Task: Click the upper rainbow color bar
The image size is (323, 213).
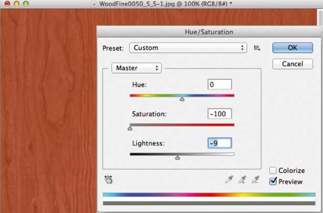Action: tap(209, 195)
